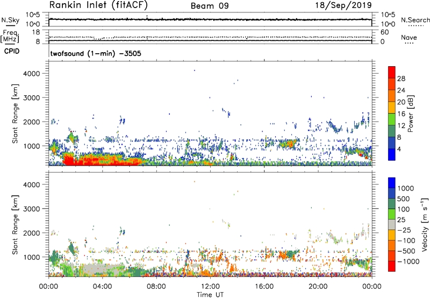Click the left '10^5' noise axis tick

tap(33, 15)
